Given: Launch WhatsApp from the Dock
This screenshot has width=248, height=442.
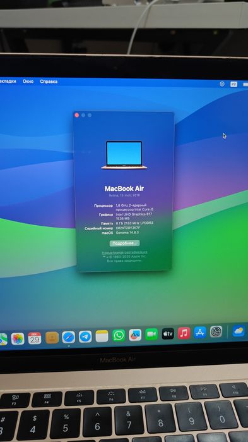Looking at the screenshot, I should tap(119, 335).
